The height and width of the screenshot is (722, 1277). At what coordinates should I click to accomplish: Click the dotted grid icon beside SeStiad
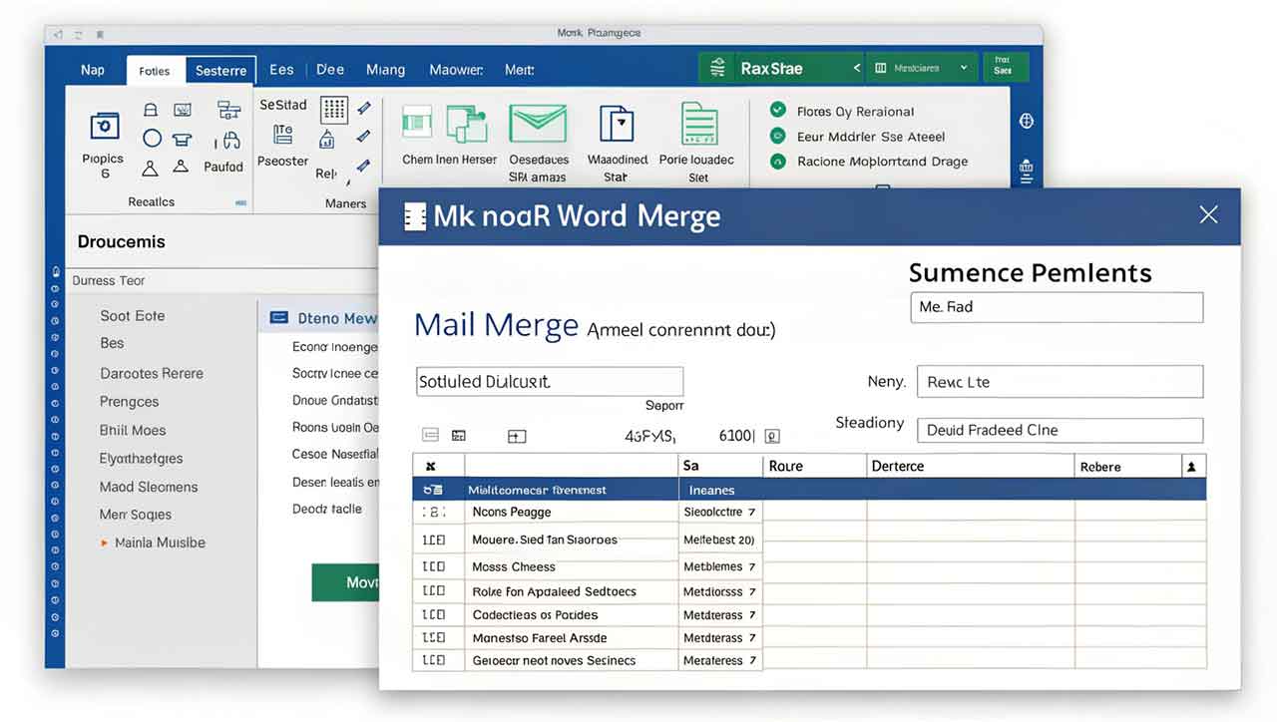click(x=334, y=110)
